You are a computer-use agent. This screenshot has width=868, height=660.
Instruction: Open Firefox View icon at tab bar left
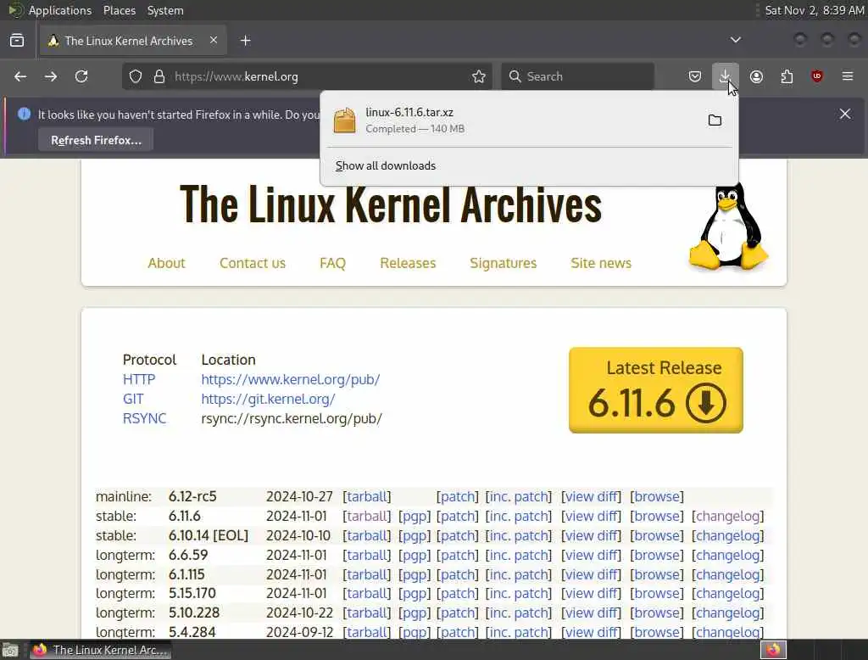tap(17, 41)
